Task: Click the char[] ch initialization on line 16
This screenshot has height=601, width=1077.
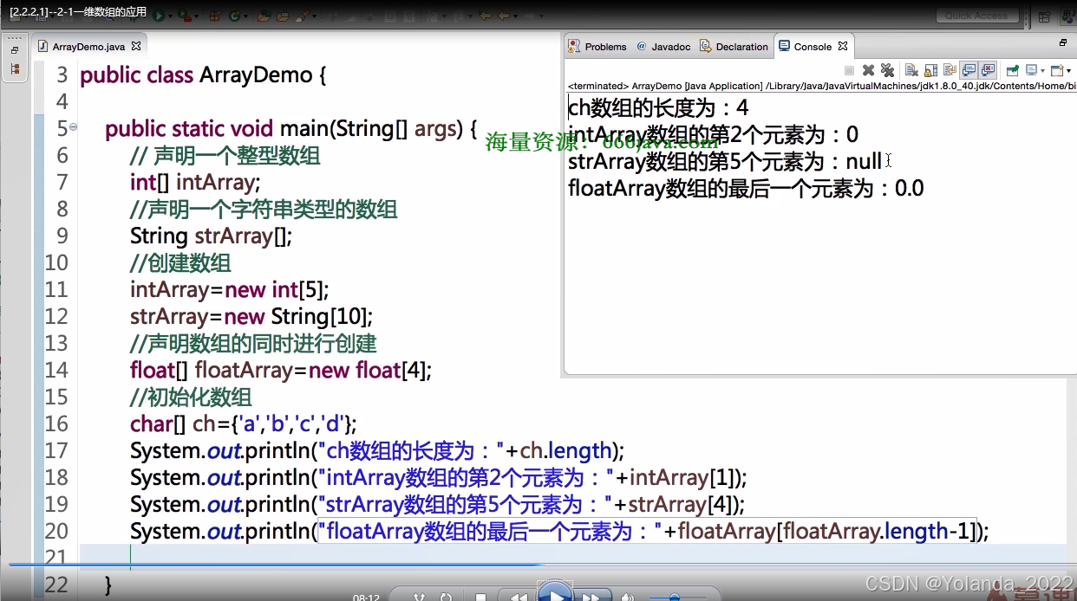Action: 244,423
